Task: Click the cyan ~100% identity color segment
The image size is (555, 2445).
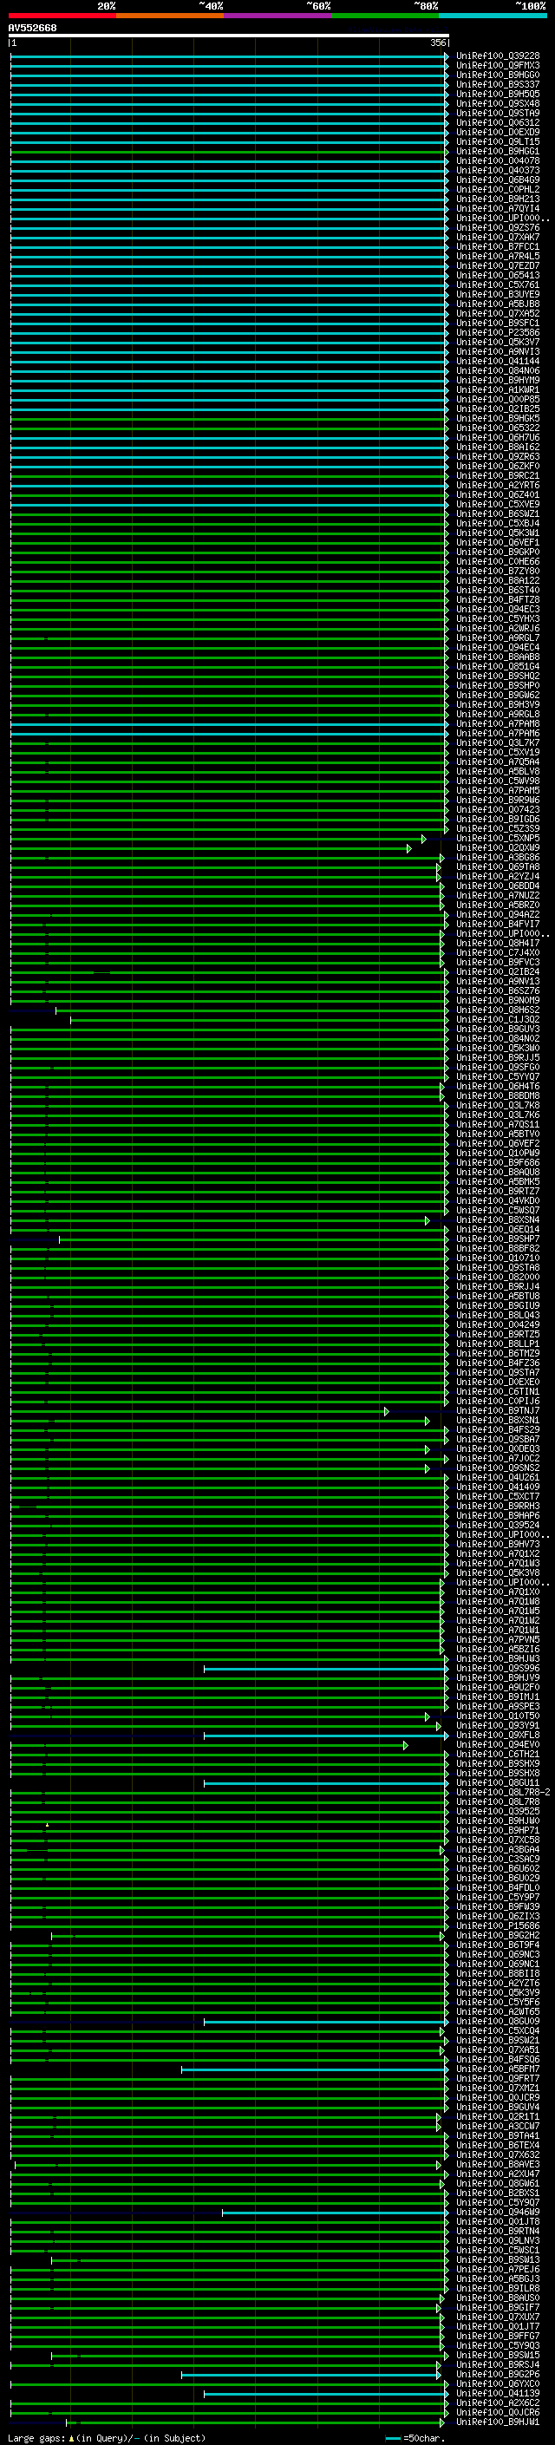Action: pyautogui.click(x=493, y=16)
